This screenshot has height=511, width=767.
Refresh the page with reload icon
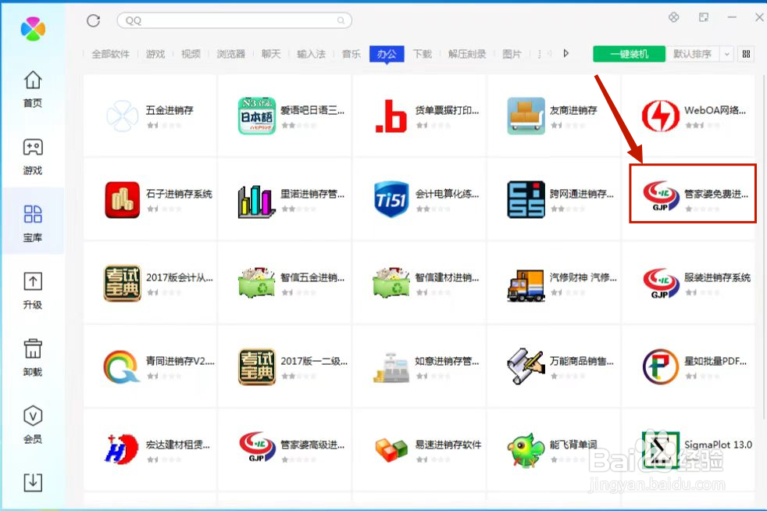94,20
